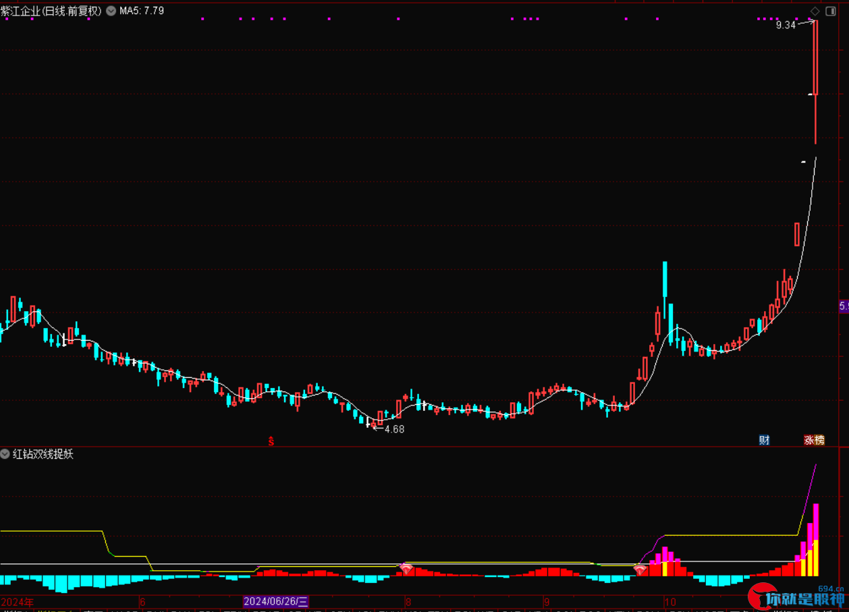849x612 pixels.
Task: Open the main chart indicator dropdown beside 紫江企业
Action: pos(111,11)
